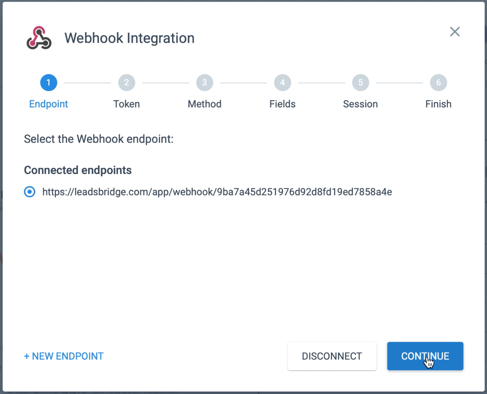The image size is (487, 394).
Task: Click the Continue button
Action: [x=425, y=356]
